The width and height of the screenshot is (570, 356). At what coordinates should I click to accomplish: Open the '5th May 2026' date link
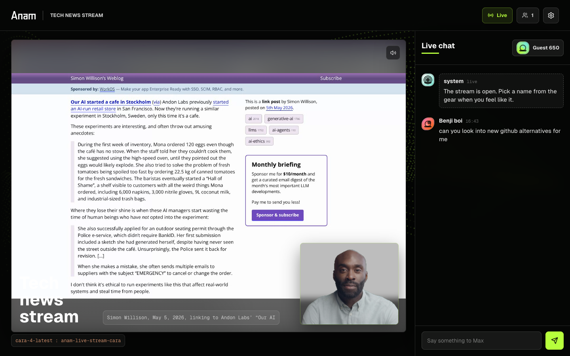click(279, 108)
